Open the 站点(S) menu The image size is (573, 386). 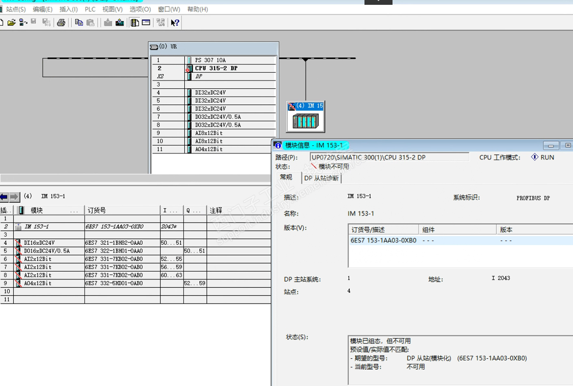16,9
